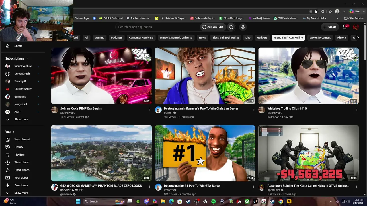367x206 pixels.
Task: Open Xbox app from the taskbar
Action: pos(247,201)
